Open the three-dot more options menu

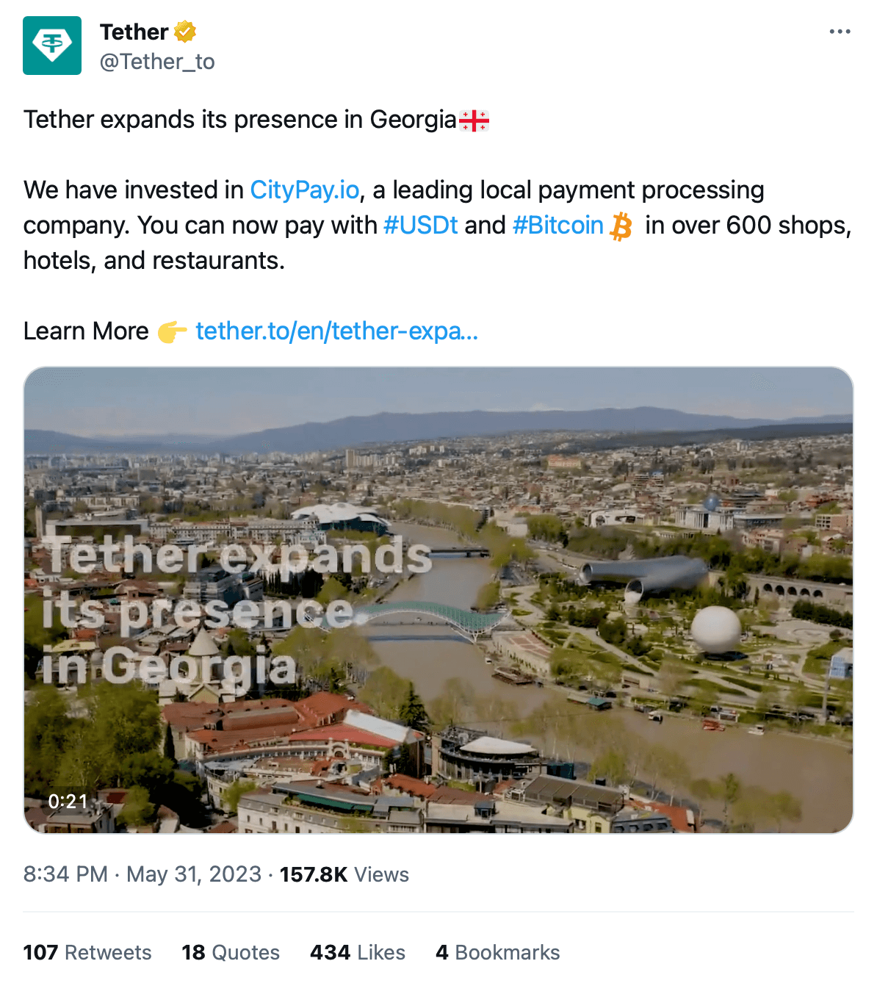[840, 32]
